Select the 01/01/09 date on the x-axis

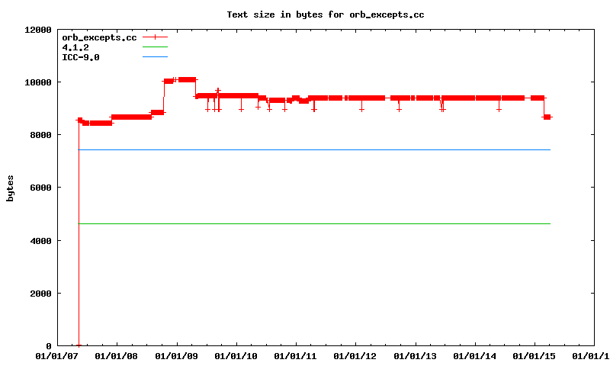(177, 356)
